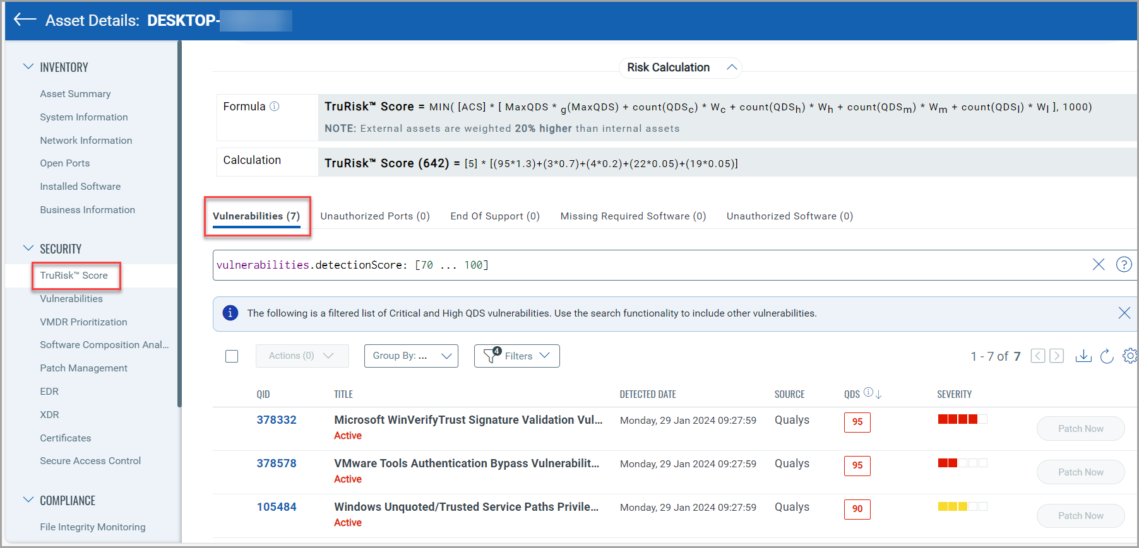
Task: Click severity bar for QID 378578
Action: [962, 462]
